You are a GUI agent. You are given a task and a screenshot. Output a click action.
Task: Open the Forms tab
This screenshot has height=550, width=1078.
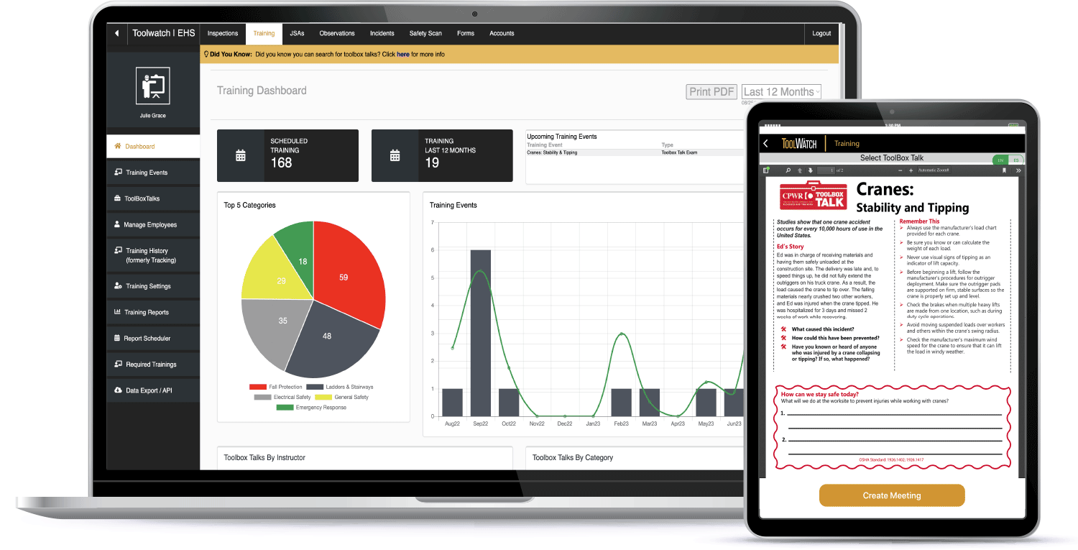click(x=466, y=33)
